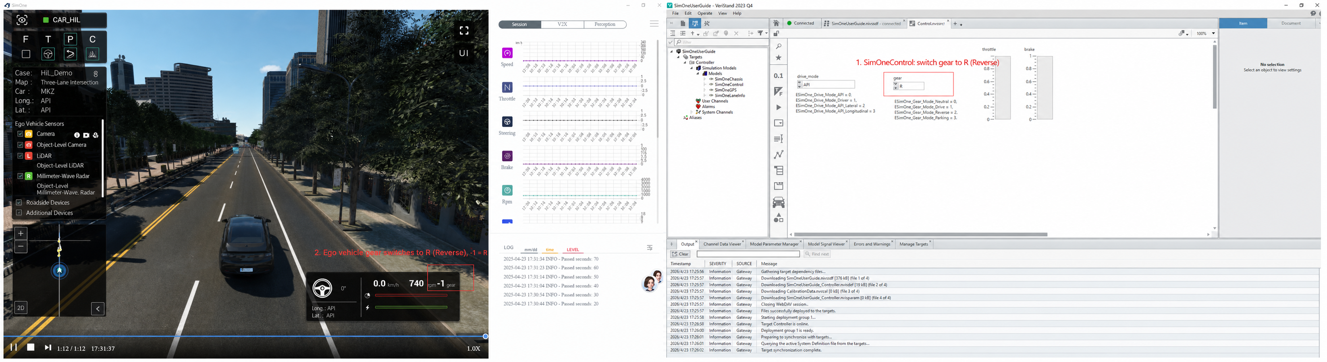Switch to the Perception tab
This screenshot has width=1327, height=362.
click(x=605, y=25)
